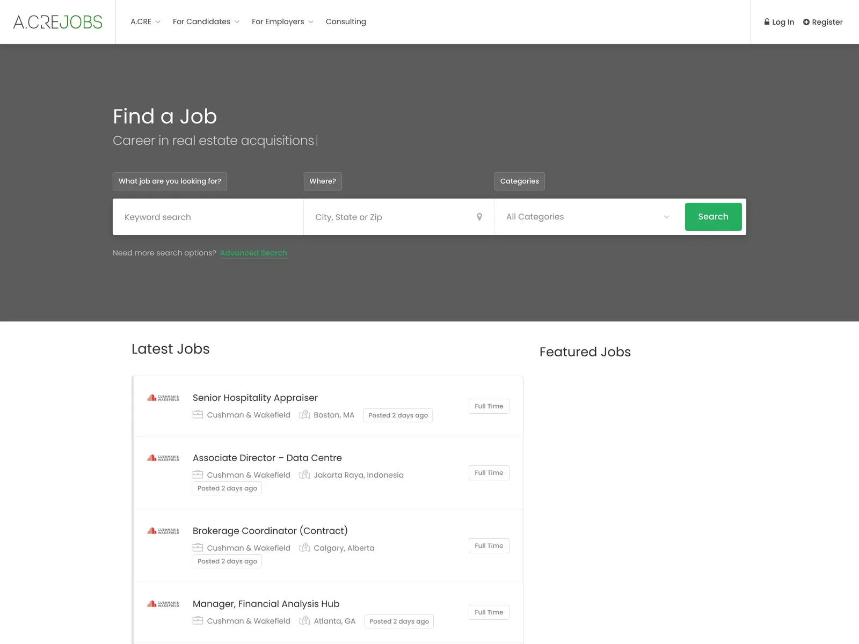The image size is (859, 644).
Task: Click Cushman & Wakefield logo for Brokerage Coordinator
Action: coord(163,531)
